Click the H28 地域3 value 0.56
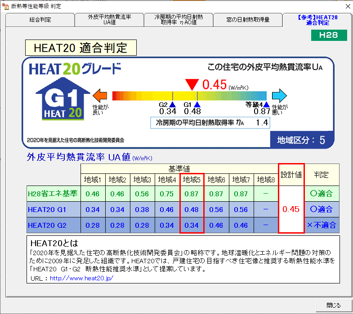The image size is (353, 314). (142, 194)
